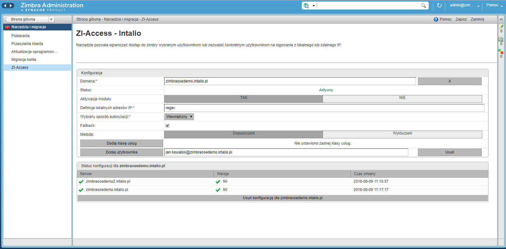Screen dimensions: 506x249
Task: Click the refresh icon in header
Action: click(x=439, y=5)
